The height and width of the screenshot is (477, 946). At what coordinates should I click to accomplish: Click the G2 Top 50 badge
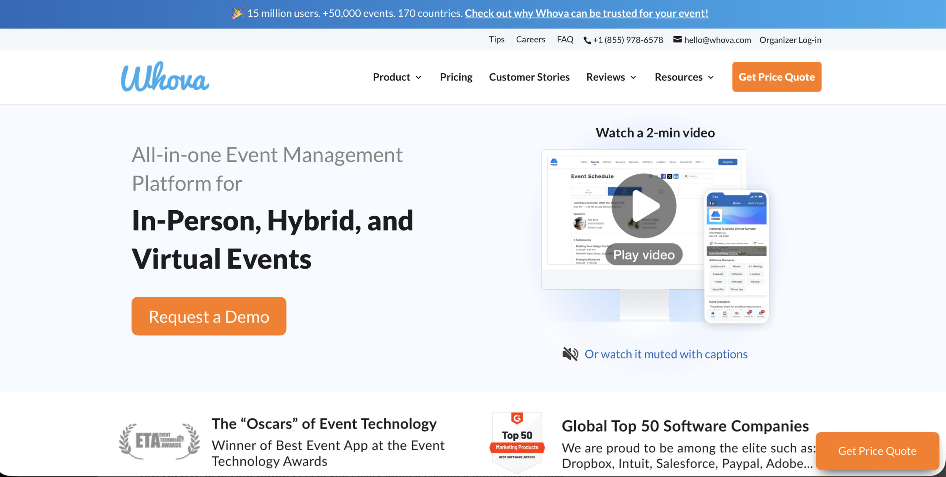tap(517, 441)
